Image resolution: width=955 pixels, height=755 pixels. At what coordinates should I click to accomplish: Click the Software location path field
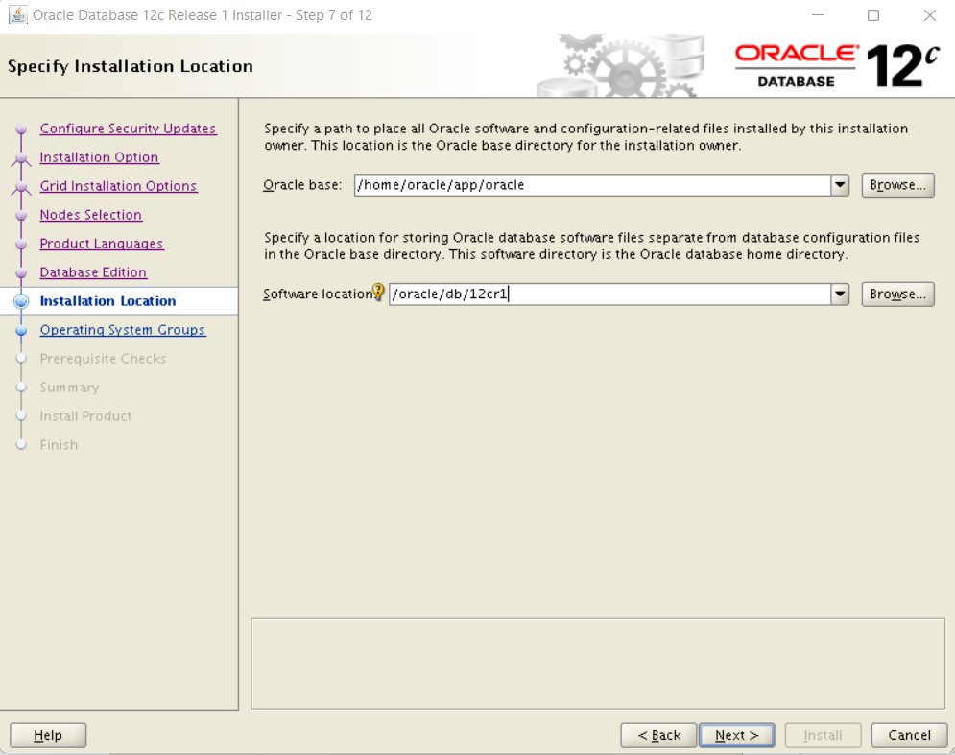(609, 295)
